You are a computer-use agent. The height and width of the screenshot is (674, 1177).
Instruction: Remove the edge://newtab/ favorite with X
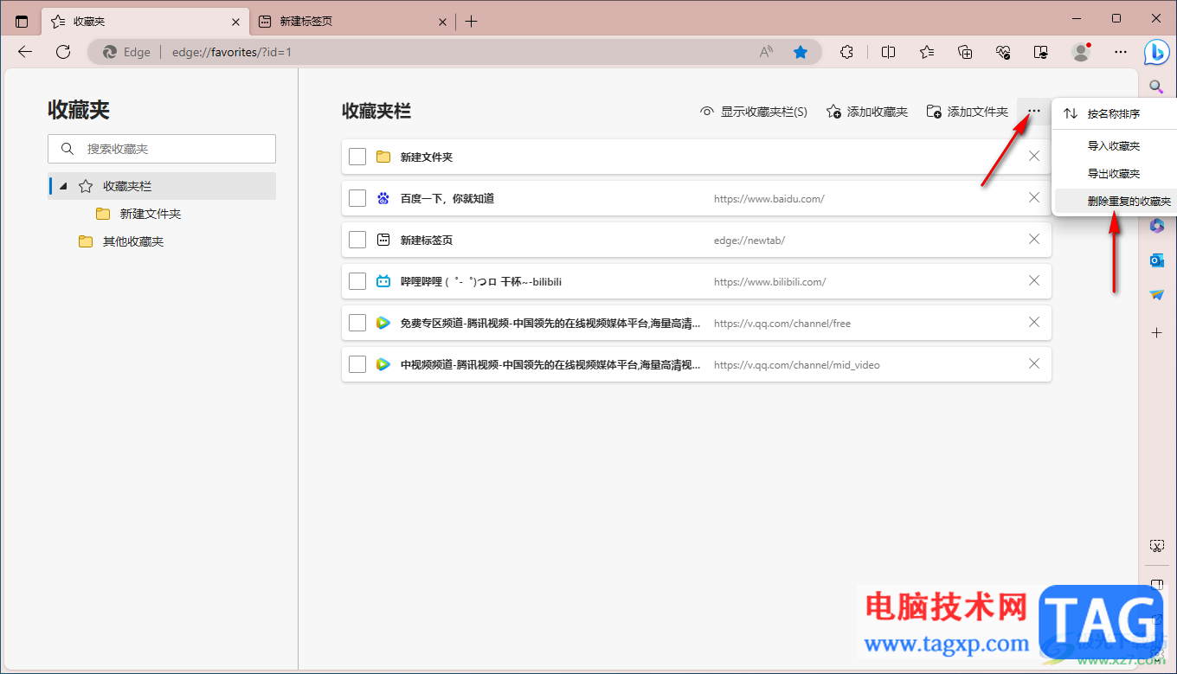[1033, 240]
